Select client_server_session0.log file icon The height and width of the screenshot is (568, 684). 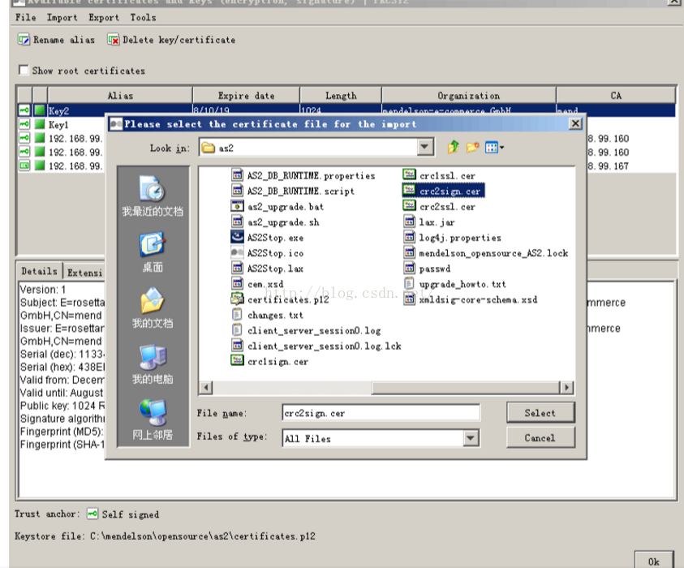click(x=237, y=330)
